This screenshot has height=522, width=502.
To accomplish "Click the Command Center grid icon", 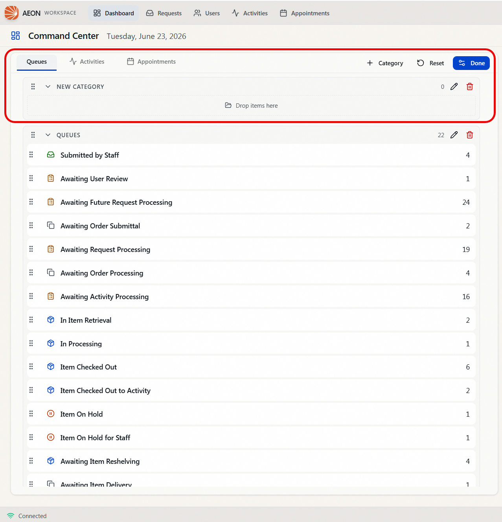I will (15, 36).
